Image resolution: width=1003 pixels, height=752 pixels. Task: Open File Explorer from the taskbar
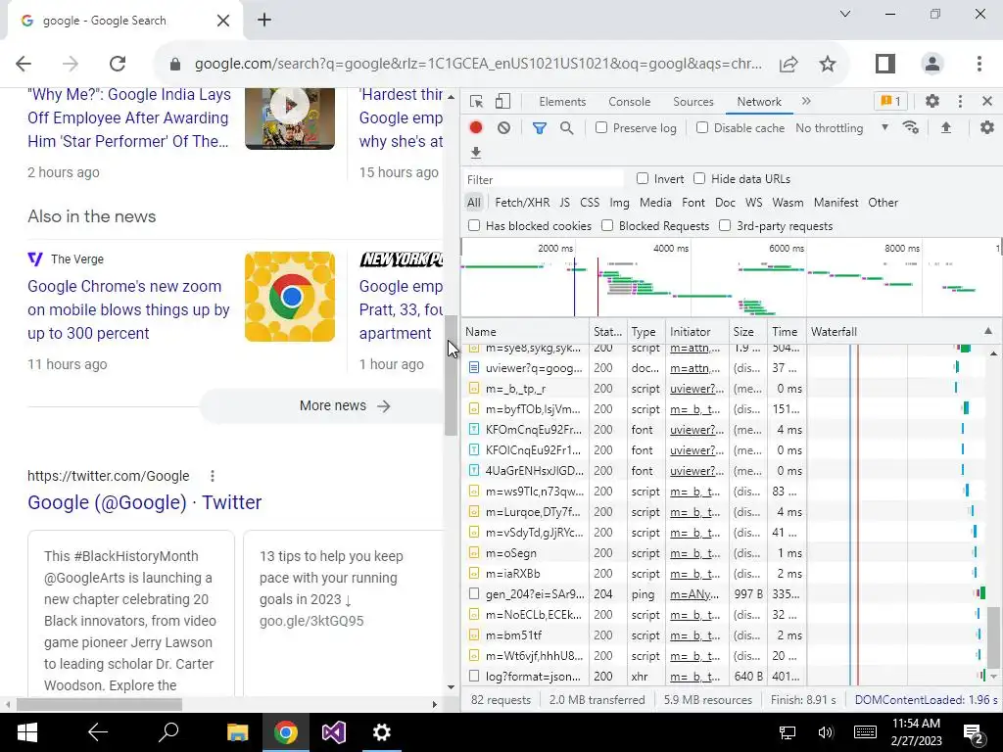click(237, 732)
